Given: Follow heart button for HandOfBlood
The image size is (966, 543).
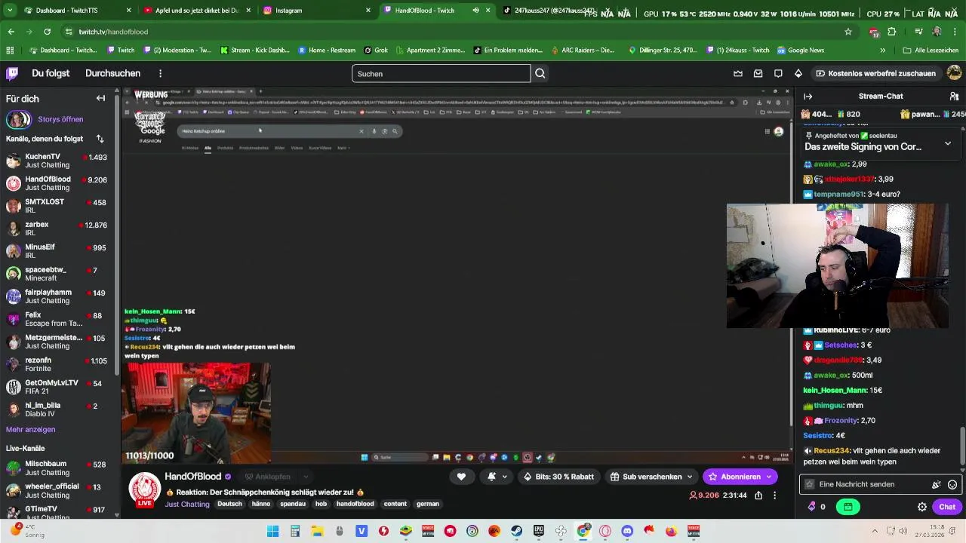Looking at the screenshot, I should click(461, 477).
